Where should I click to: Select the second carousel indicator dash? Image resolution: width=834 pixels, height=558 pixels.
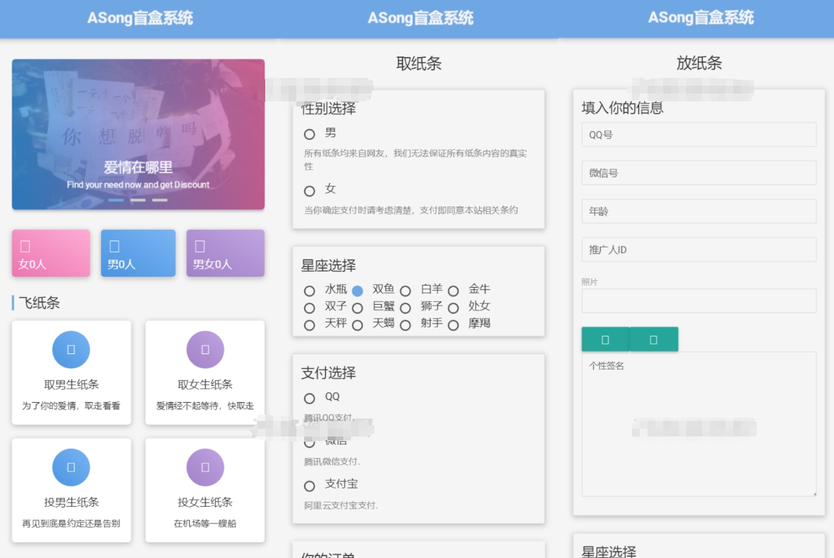click(x=138, y=200)
